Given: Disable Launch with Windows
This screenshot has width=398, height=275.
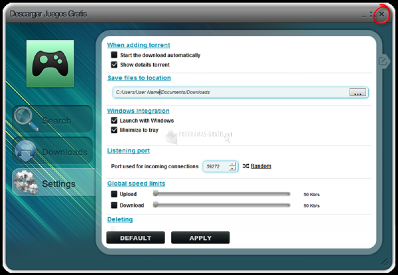Looking at the screenshot, I should coord(114,120).
